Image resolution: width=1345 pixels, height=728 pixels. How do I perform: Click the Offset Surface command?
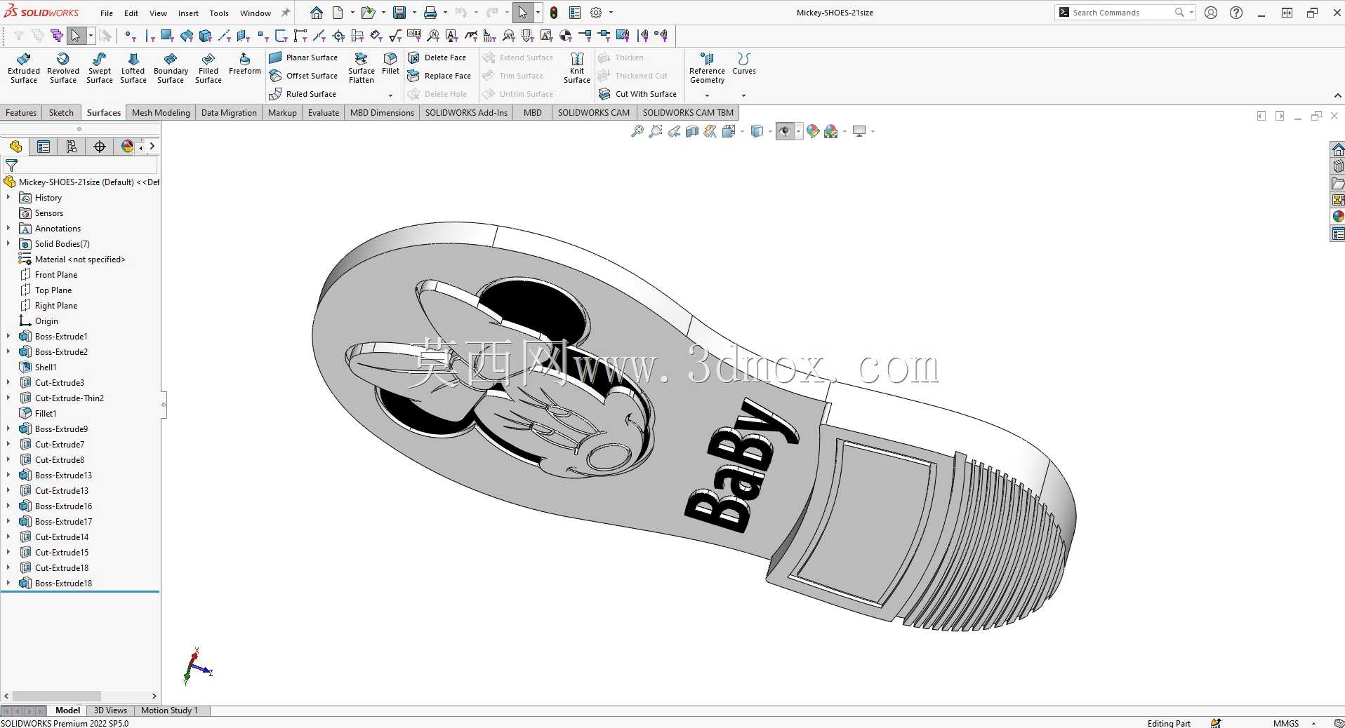click(303, 76)
